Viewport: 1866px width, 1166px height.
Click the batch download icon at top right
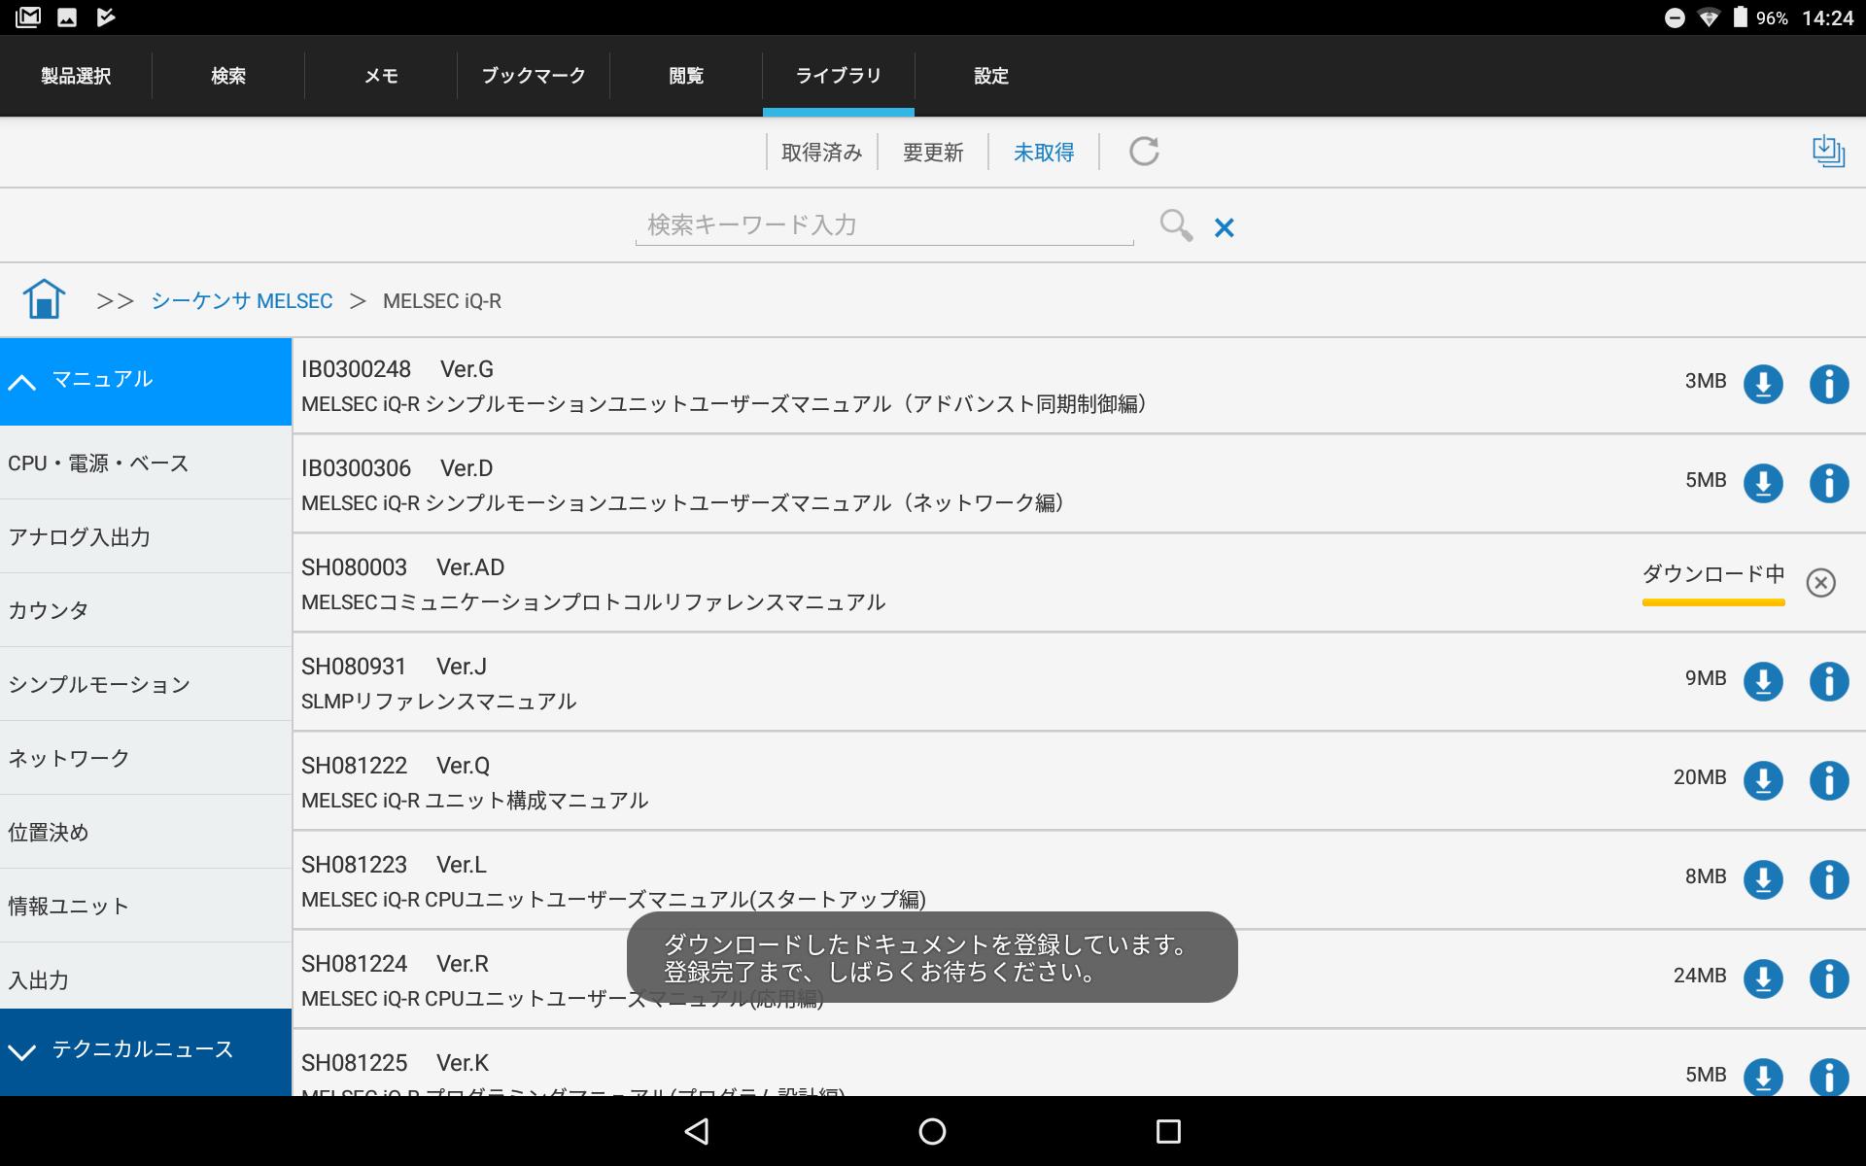(x=1828, y=152)
